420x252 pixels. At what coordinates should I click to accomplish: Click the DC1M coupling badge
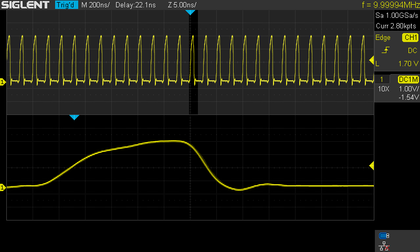(x=408, y=79)
